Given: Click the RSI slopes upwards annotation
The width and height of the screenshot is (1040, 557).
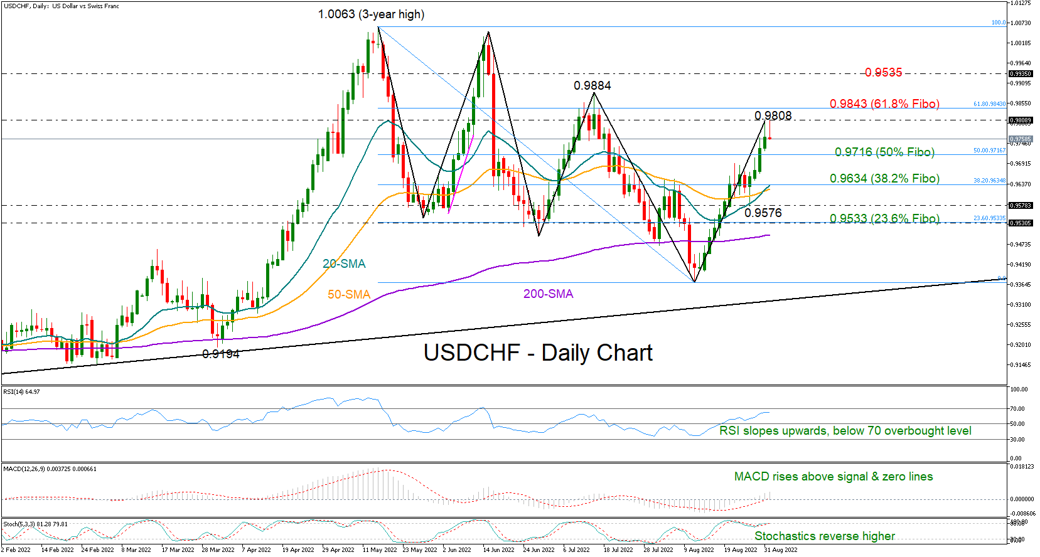Looking at the screenshot, I should [845, 430].
